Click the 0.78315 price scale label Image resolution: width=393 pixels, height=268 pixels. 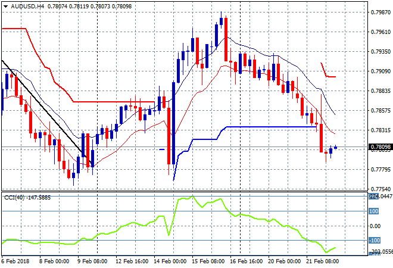(x=380, y=130)
